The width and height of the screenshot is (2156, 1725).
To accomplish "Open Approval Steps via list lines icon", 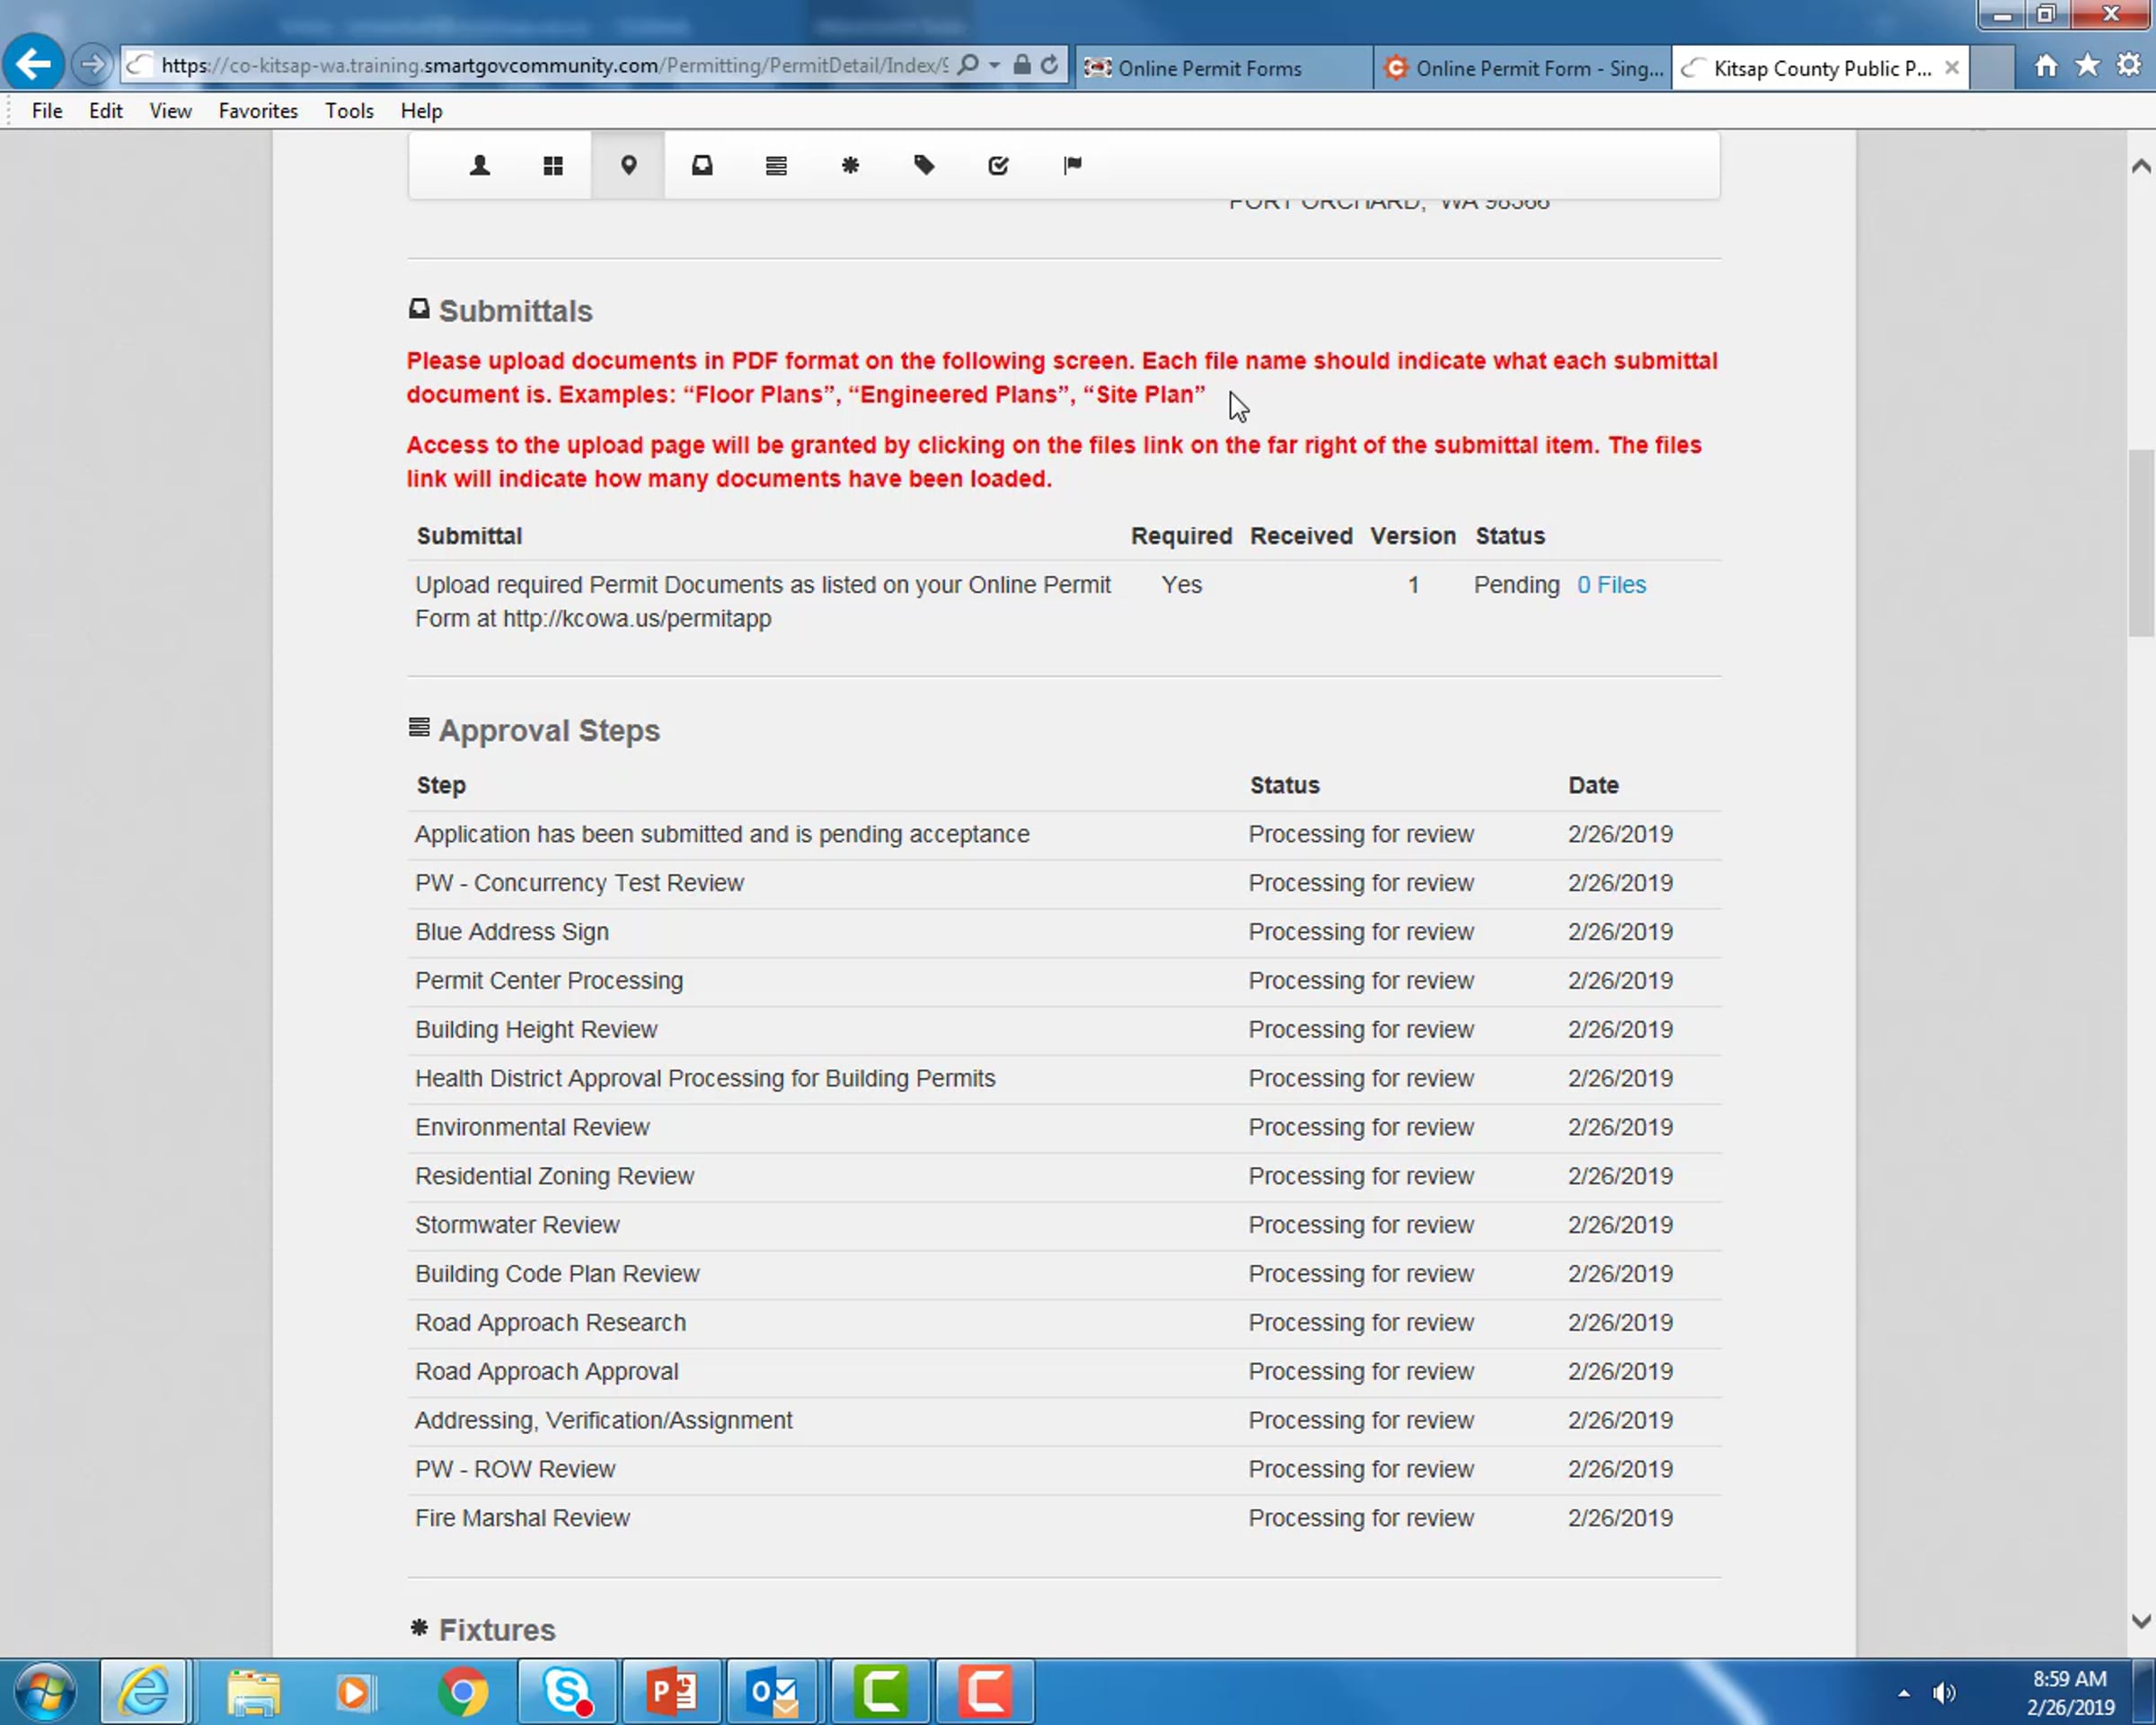I will pos(776,165).
